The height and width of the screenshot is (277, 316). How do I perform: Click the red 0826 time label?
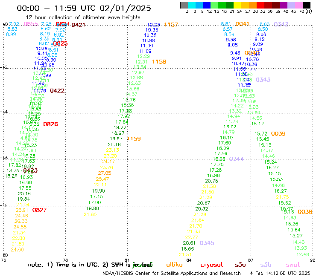[50, 124]
